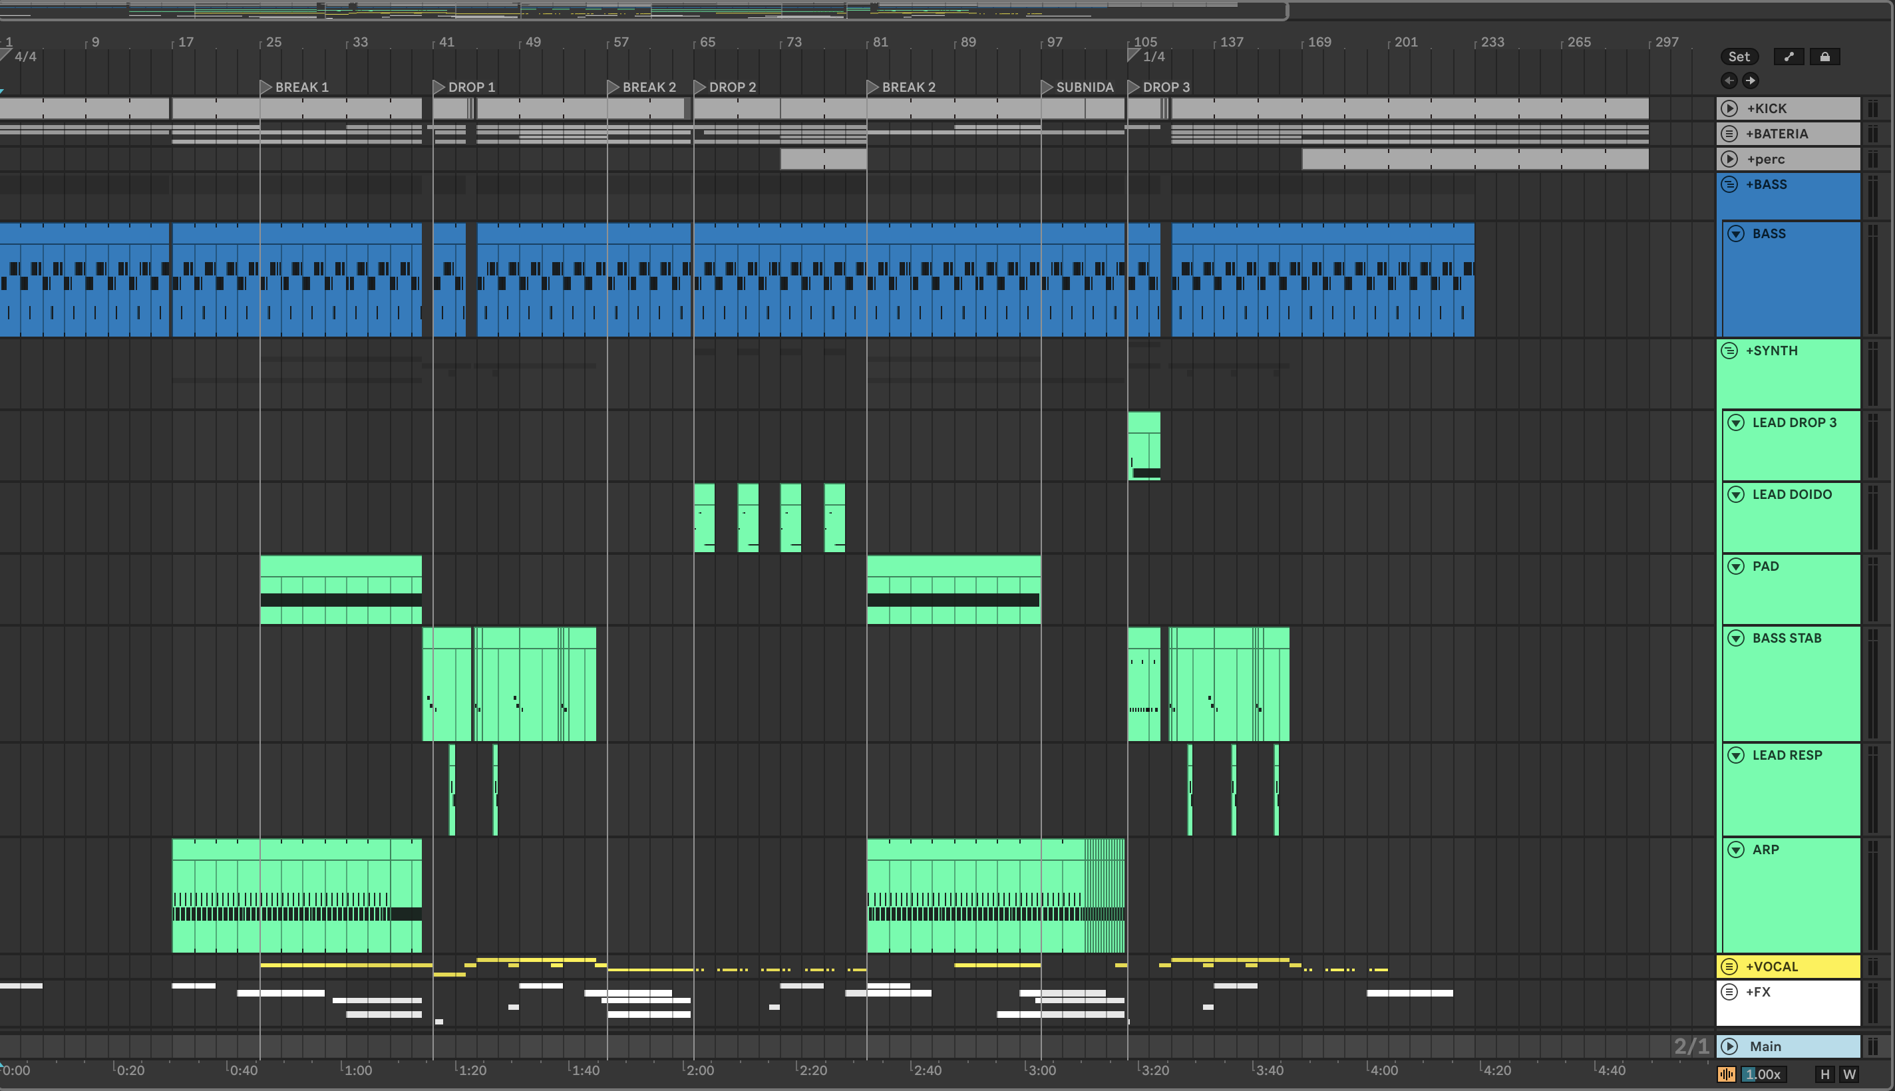Viewport: 1895px width, 1091px height.
Task: Jump to the DROP 1 locator
Action: (439, 88)
